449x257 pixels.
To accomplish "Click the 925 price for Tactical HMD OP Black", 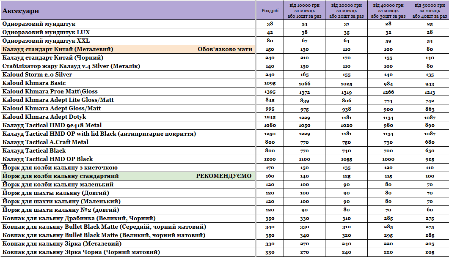I will click(x=430, y=159).
